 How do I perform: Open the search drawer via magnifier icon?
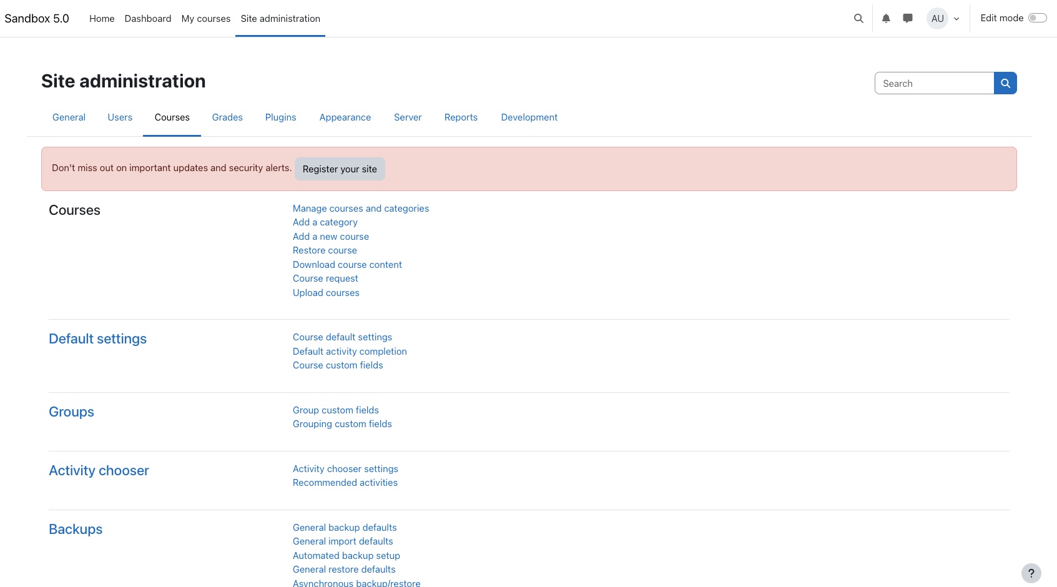(858, 18)
